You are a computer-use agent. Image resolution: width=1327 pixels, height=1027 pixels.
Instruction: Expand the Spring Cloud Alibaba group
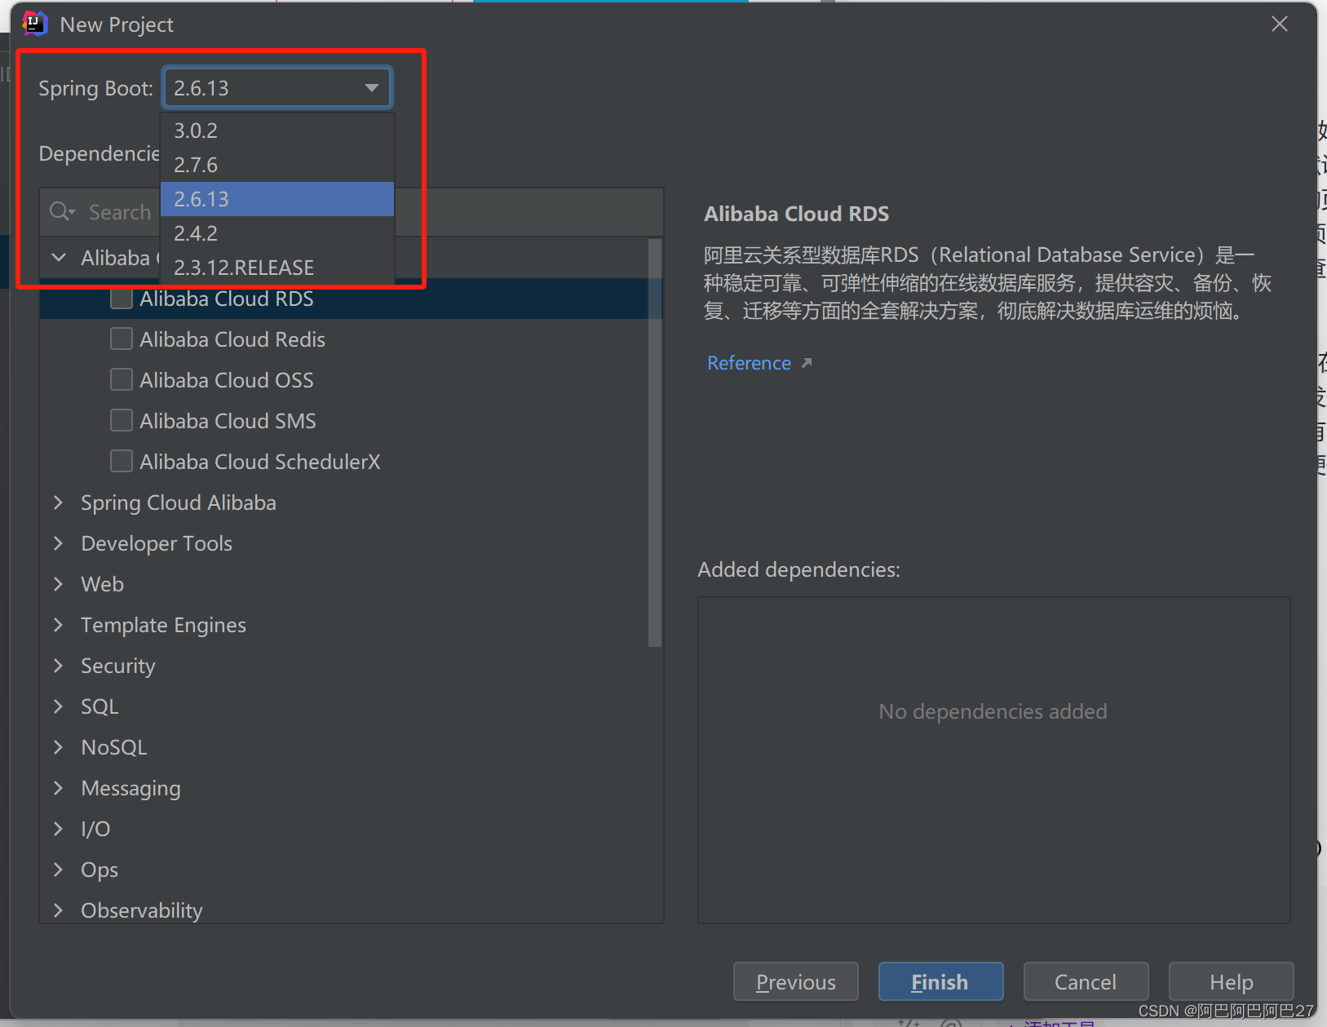pos(59,502)
